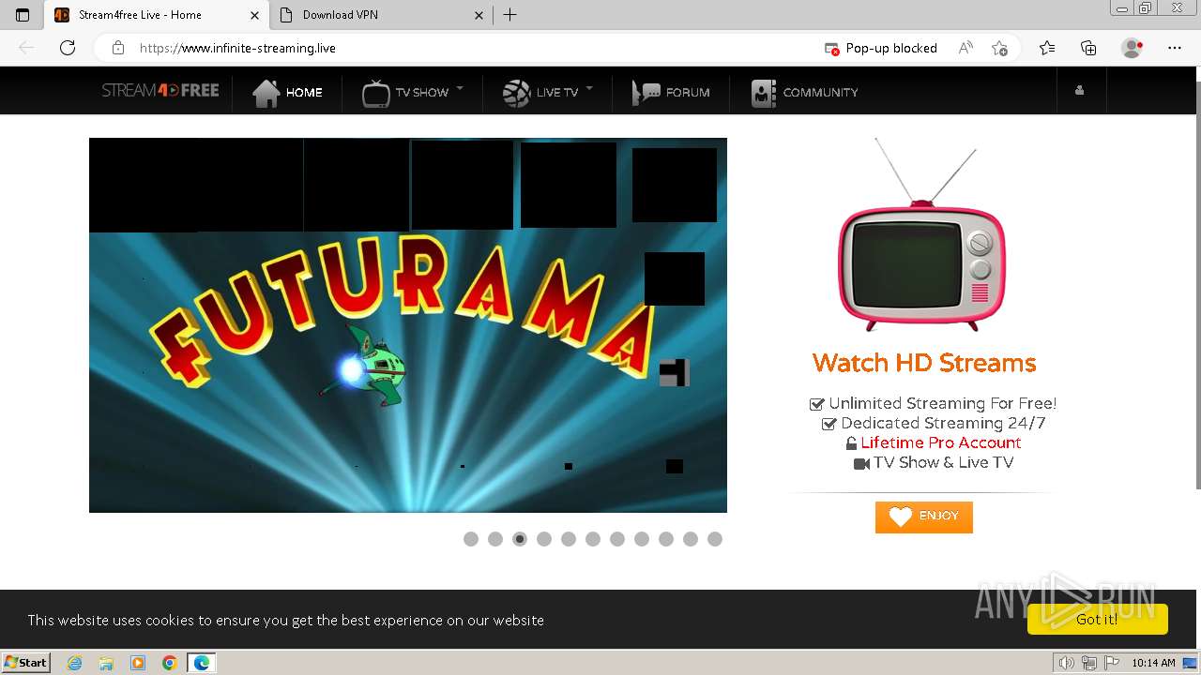The width and height of the screenshot is (1201, 675).
Task: Click the Lifetime Pro Account link
Action: (x=941, y=442)
